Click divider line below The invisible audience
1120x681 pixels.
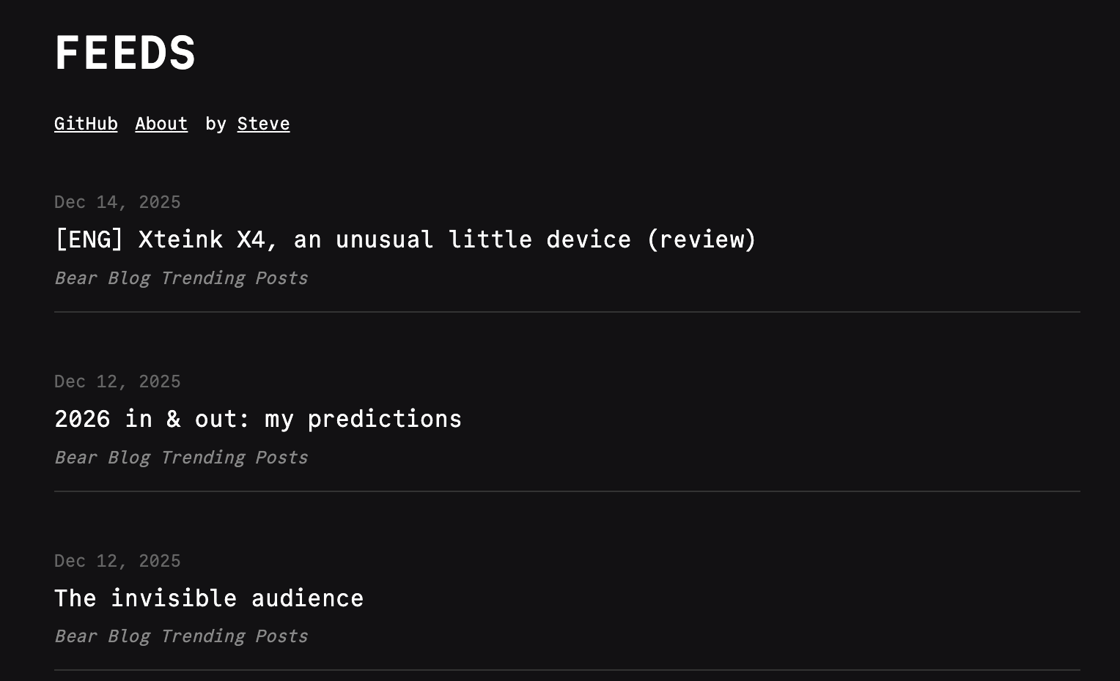[567, 670]
